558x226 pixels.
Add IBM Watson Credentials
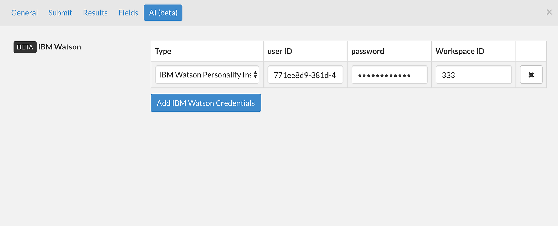coord(206,103)
